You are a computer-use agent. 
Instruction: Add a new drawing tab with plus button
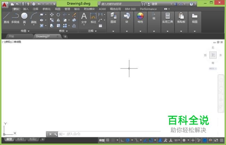(x=65, y=36)
